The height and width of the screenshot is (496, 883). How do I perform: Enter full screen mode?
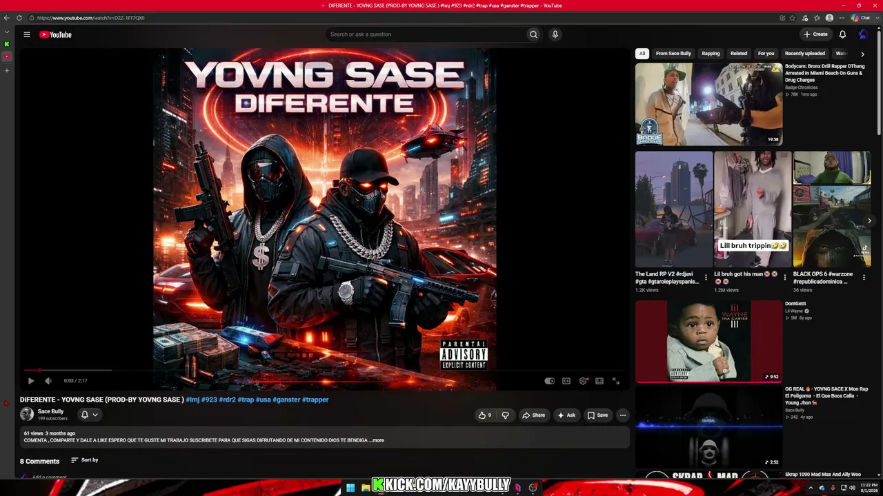tap(616, 381)
